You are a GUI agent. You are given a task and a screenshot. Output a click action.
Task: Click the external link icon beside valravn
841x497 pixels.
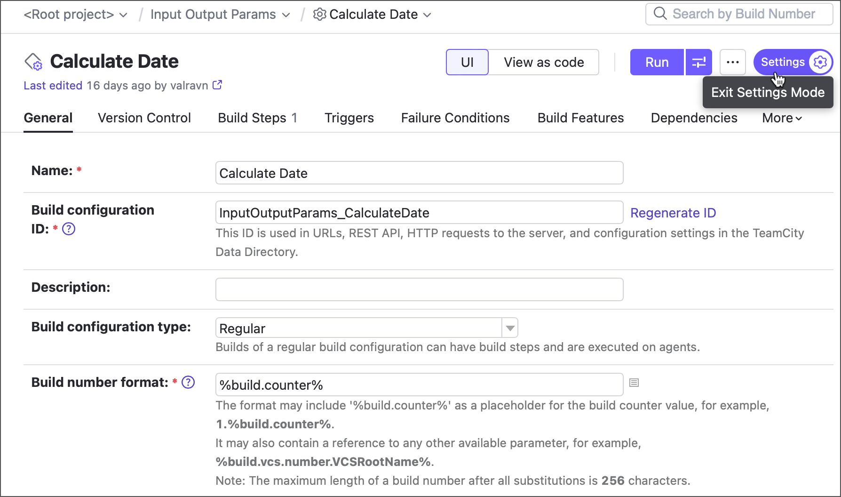[217, 85]
